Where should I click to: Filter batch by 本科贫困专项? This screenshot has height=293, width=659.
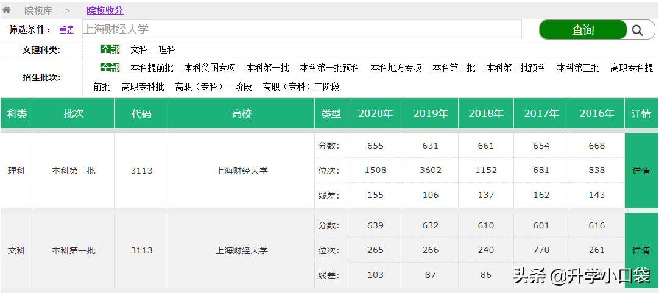pyautogui.click(x=210, y=68)
